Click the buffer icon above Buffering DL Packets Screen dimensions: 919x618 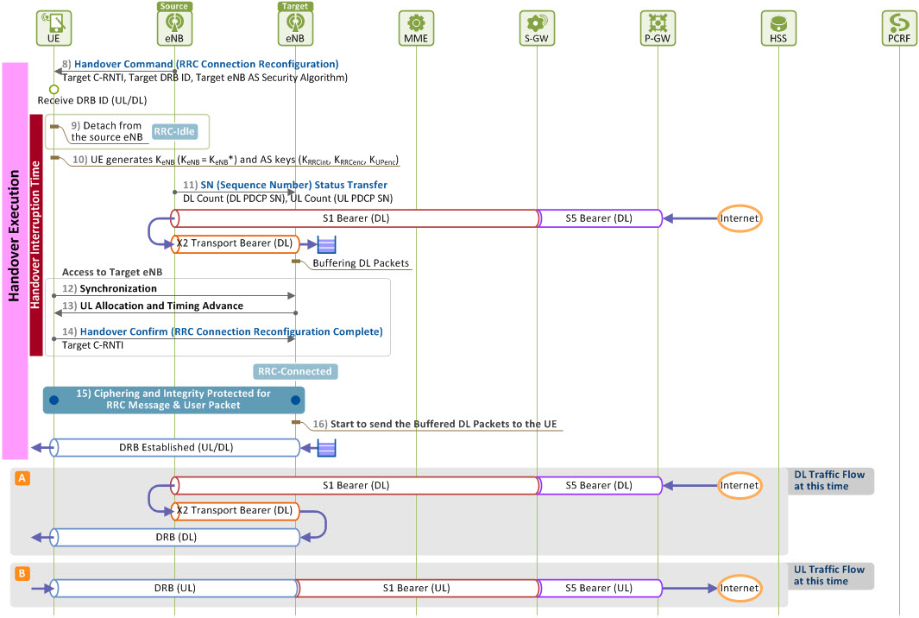pos(326,244)
